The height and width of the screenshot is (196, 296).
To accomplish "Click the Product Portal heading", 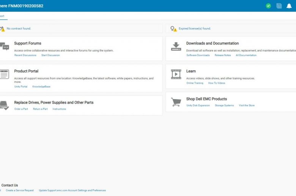I will pyautogui.click(x=26, y=71).
